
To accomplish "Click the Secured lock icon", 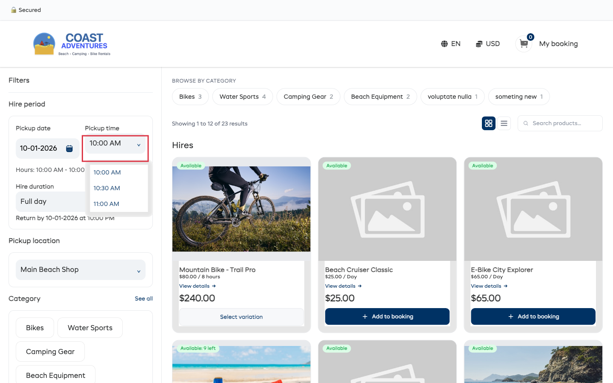I will (x=14, y=10).
